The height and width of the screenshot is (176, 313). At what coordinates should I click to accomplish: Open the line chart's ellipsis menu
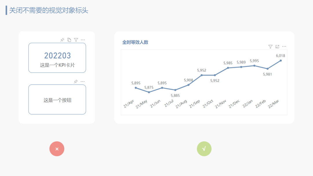tap(284, 47)
